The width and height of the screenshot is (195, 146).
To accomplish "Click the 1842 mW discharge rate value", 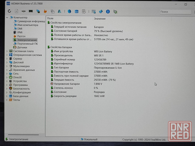I will [99, 96].
